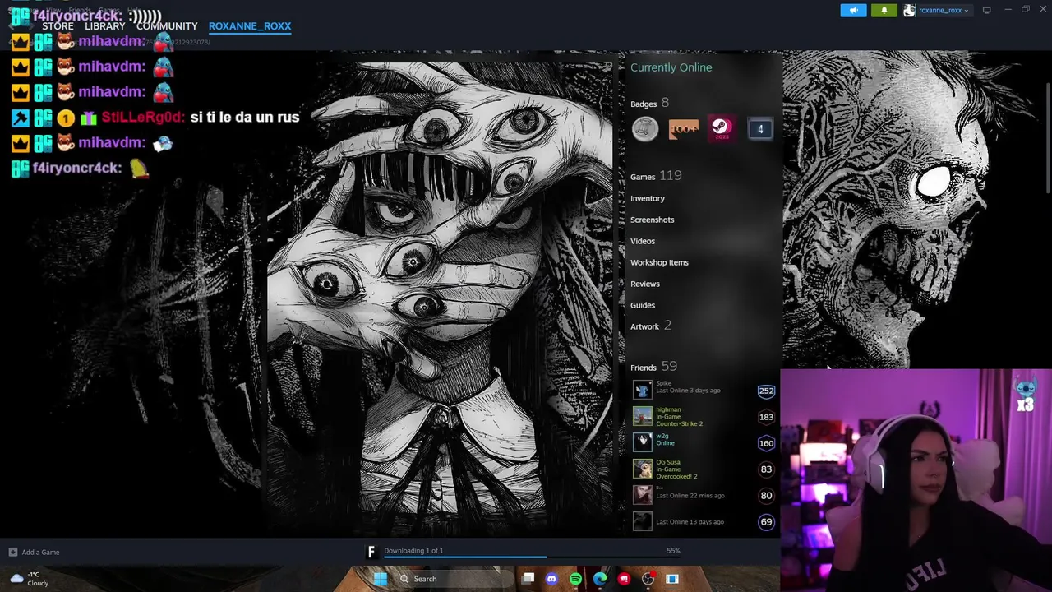1052x592 pixels.
Task: Click the 100+ games badge
Action: [684, 129]
